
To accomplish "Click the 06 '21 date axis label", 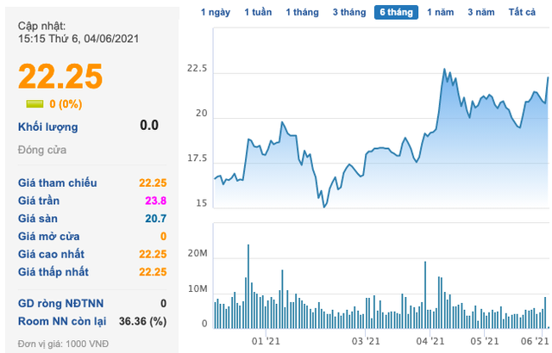I will click(x=535, y=341).
